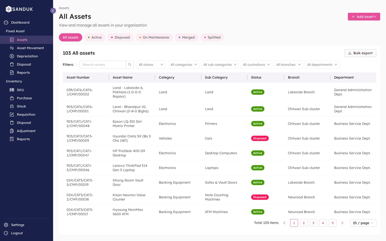Screen dimensions: 386x241
Task: Click the Fixed Asset Disposal trash icon
Action: click(12, 64)
